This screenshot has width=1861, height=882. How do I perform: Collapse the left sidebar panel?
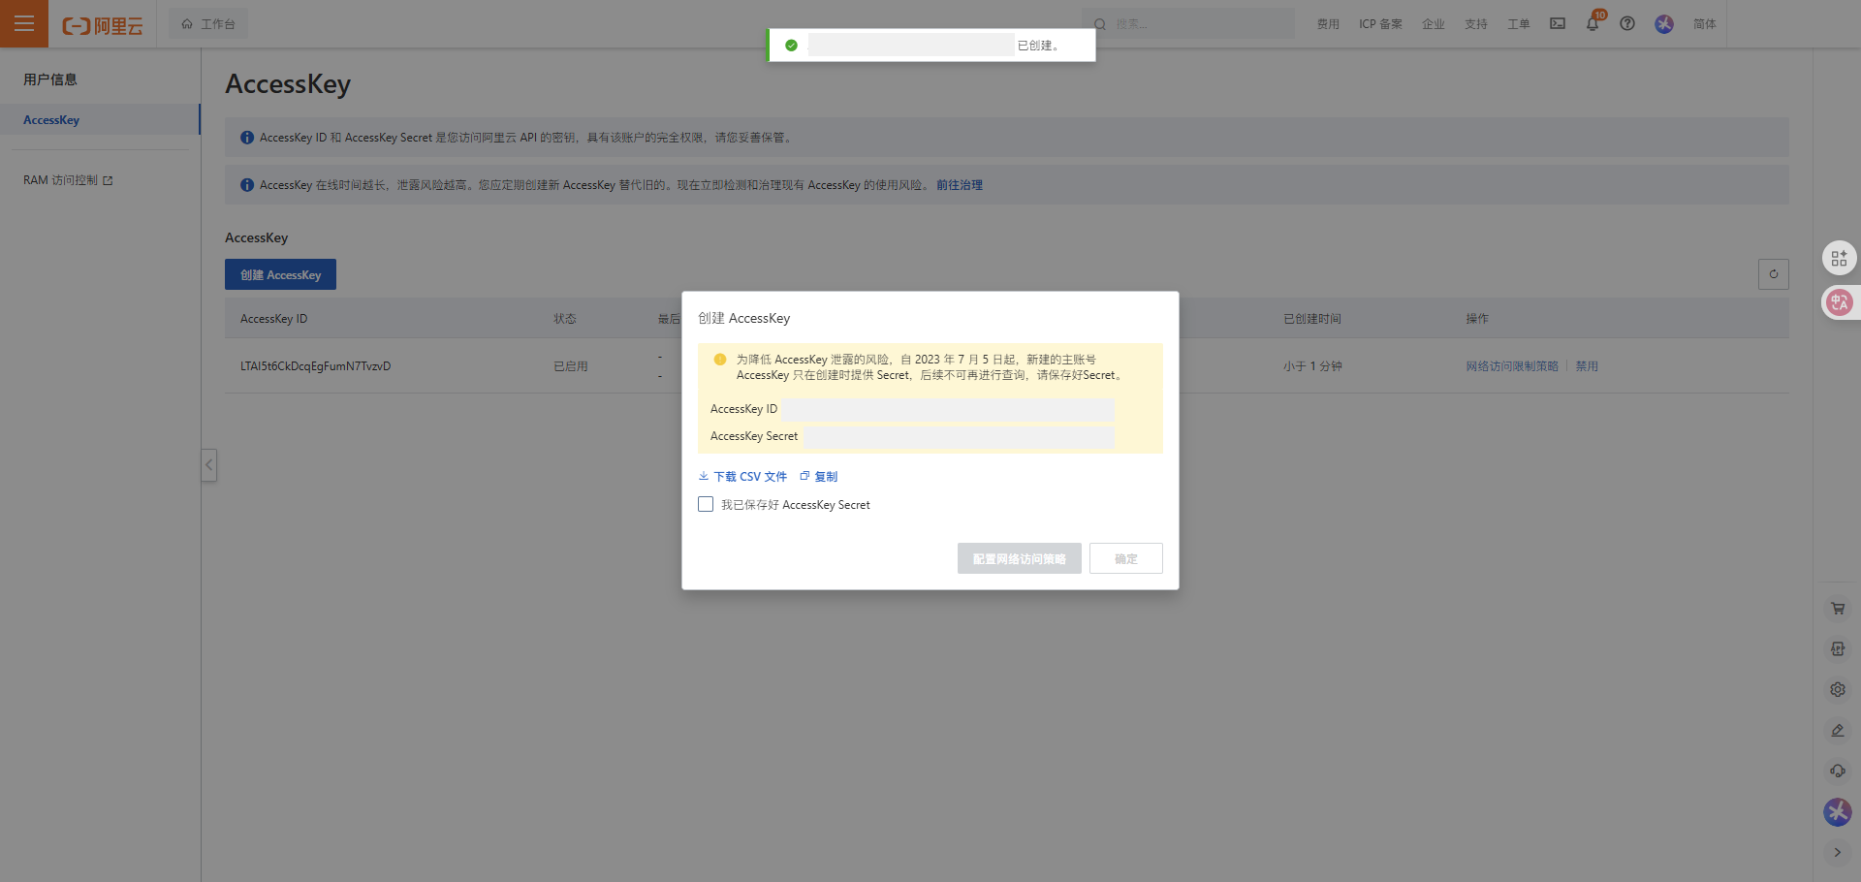coord(208,465)
